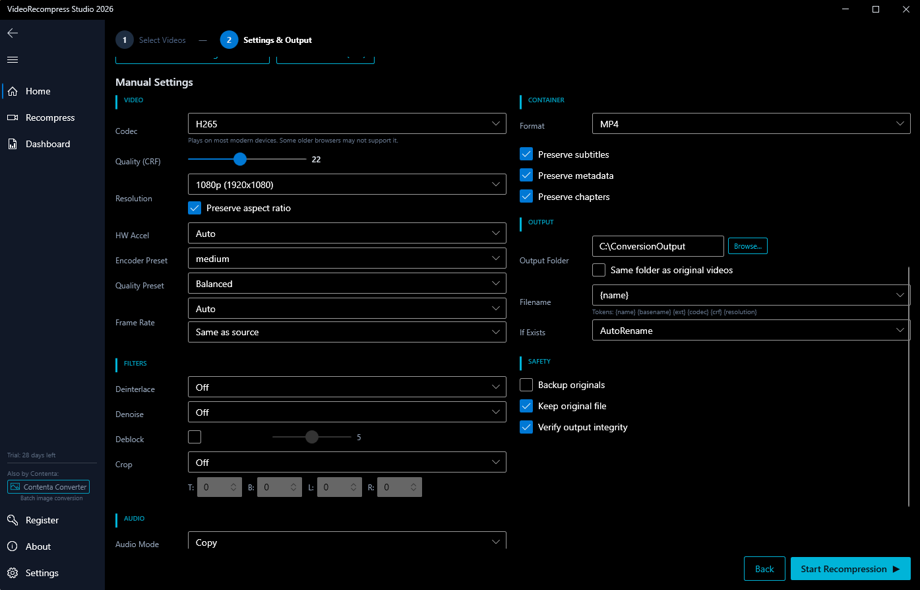Click the Home icon in sidebar
Screen dimensions: 920x590
pyautogui.click(x=13, y=91)
